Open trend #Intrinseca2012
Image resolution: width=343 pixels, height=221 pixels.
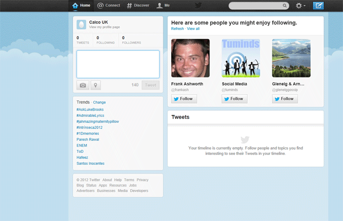pyautogui.click(x=90, y=127)
